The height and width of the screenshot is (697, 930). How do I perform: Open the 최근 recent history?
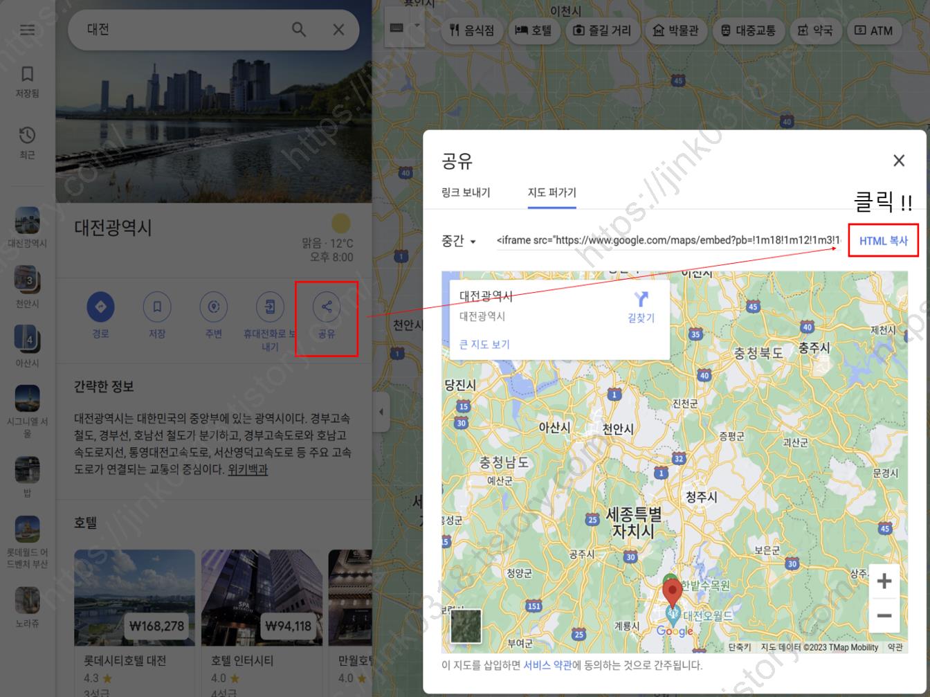(27, 143)
